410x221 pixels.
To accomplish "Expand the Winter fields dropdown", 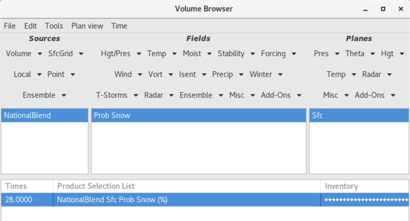I will [266, 75].
